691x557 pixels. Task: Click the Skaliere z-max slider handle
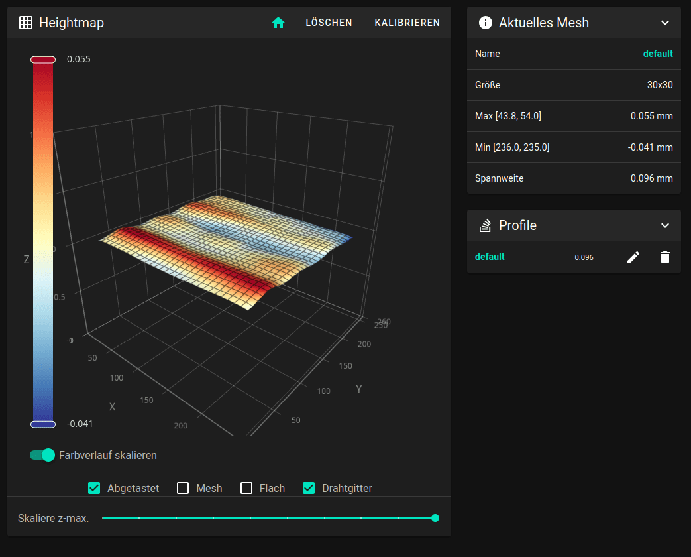coord(435,518)
